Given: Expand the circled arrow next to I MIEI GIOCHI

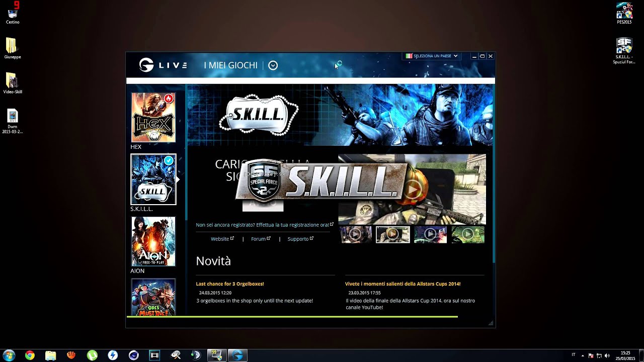Looking at the screenshot, I should pos(273,65).
